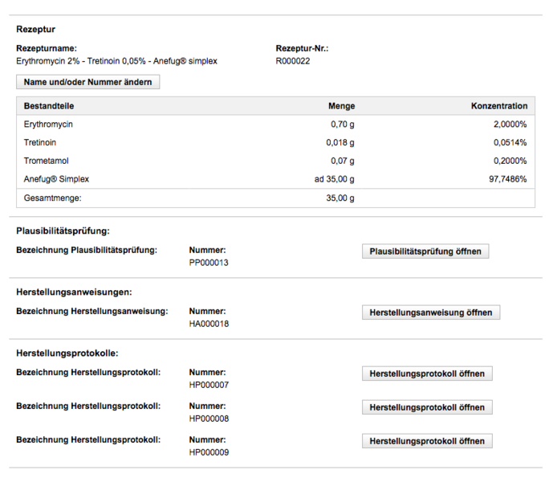The image size is (553, 482).
Task: Select the Trometamol ingredient name
Action: tap(47, 161)
